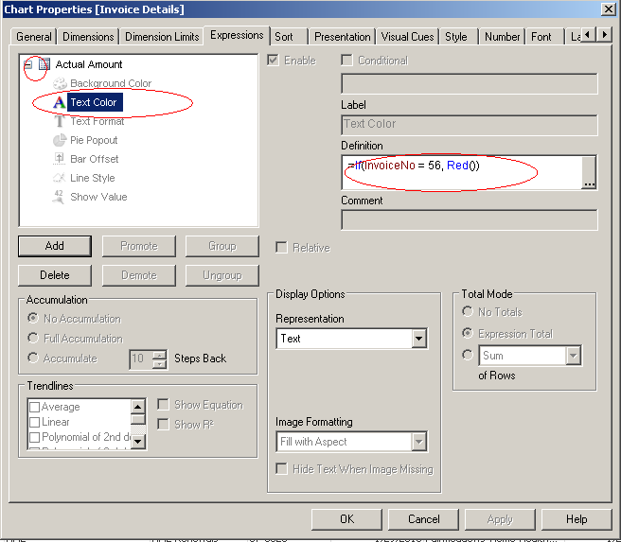This screenshot has height=542, width=621.
Task: Click the Apply button
Action: pos(500,519)
